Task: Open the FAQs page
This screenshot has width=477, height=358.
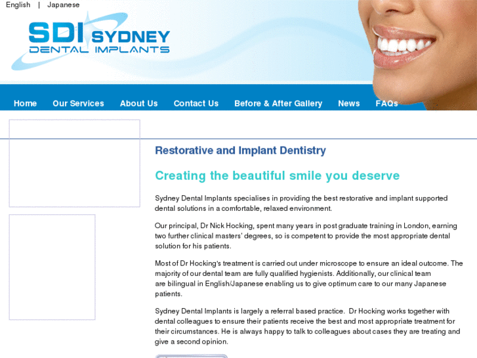Action: click(386, 104)
